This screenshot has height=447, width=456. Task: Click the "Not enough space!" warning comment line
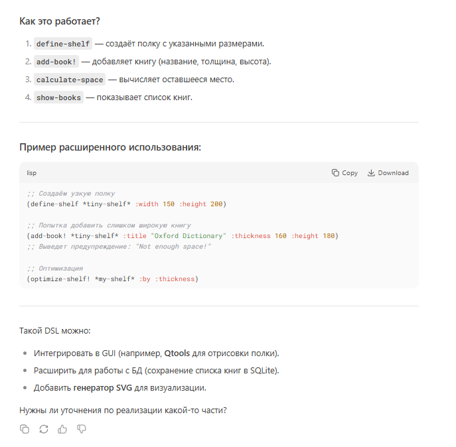tap(119, 247)
